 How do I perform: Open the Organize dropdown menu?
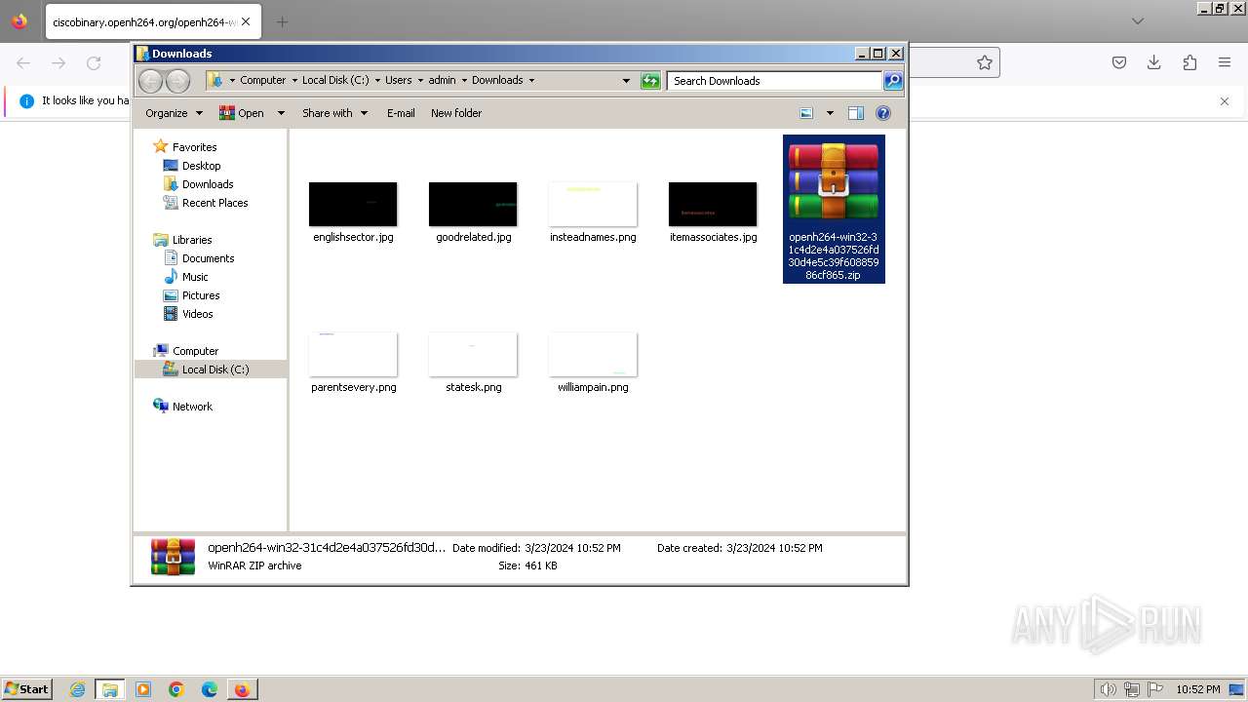[x=174, y=113]
